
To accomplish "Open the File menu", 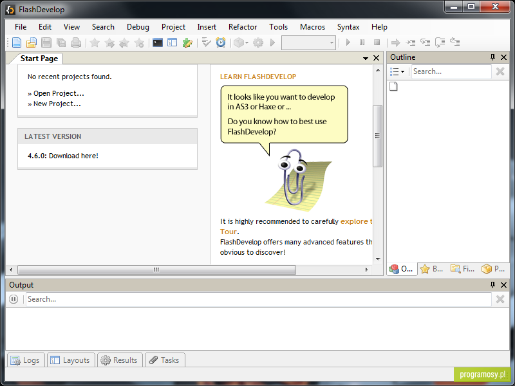I will 21,27.
